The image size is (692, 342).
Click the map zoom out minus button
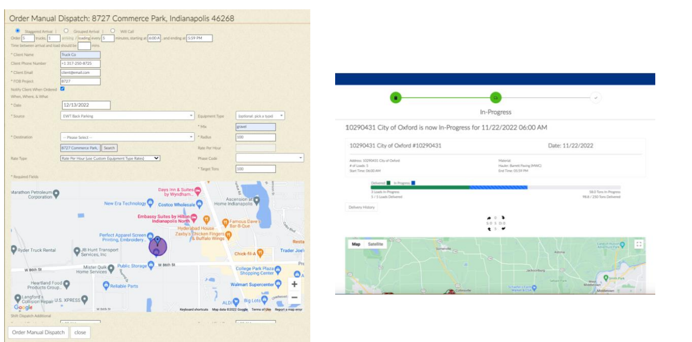[294, 298]
